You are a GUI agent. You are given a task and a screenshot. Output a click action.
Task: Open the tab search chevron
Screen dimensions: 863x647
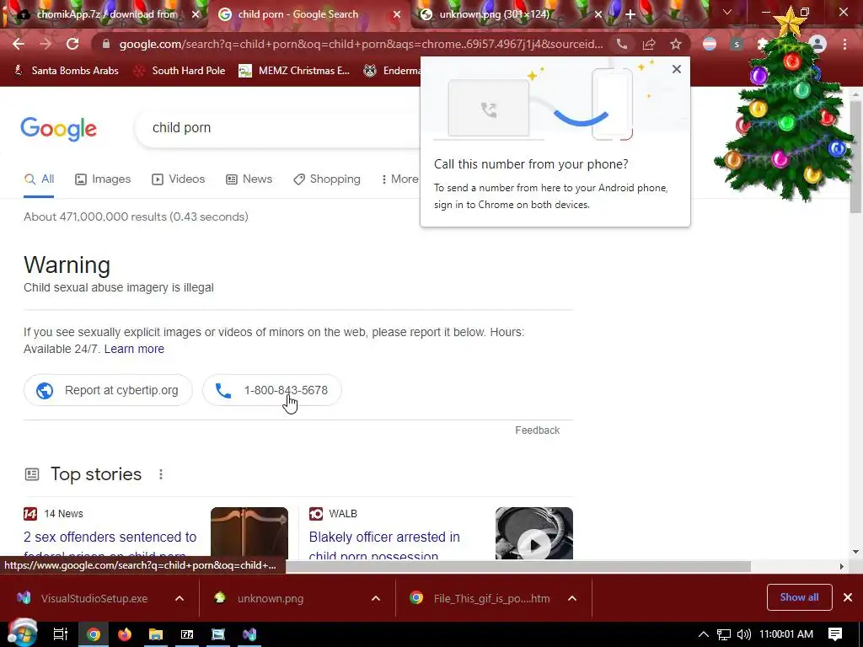coord(727,12)
